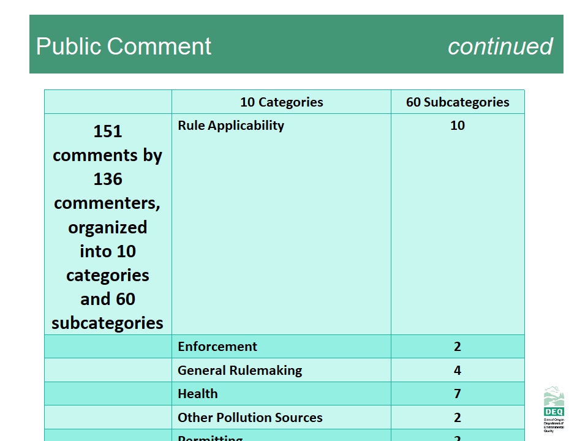Select the 'Rule Applicability' category cell
The width and height of the screenshot is (588, 441).
point(231,126)
